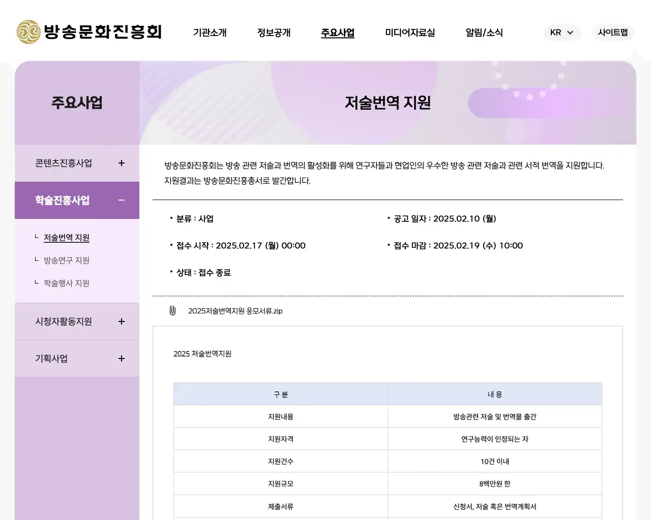Screen dimensions: 651x520
Task: Select the 방송연구 지원 submenu item
Action: (67, 261)
